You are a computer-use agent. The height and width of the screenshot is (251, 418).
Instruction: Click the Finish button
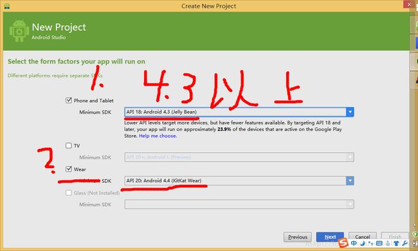[x=395, y=236]
